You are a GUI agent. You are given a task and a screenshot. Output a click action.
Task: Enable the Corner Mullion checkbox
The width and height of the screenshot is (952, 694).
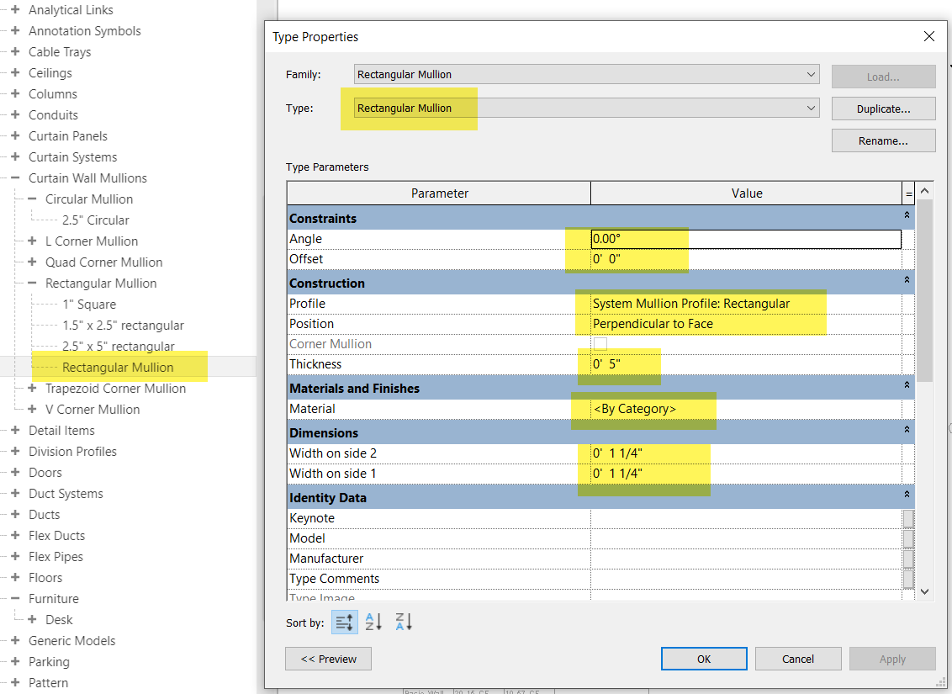point(599,343)
